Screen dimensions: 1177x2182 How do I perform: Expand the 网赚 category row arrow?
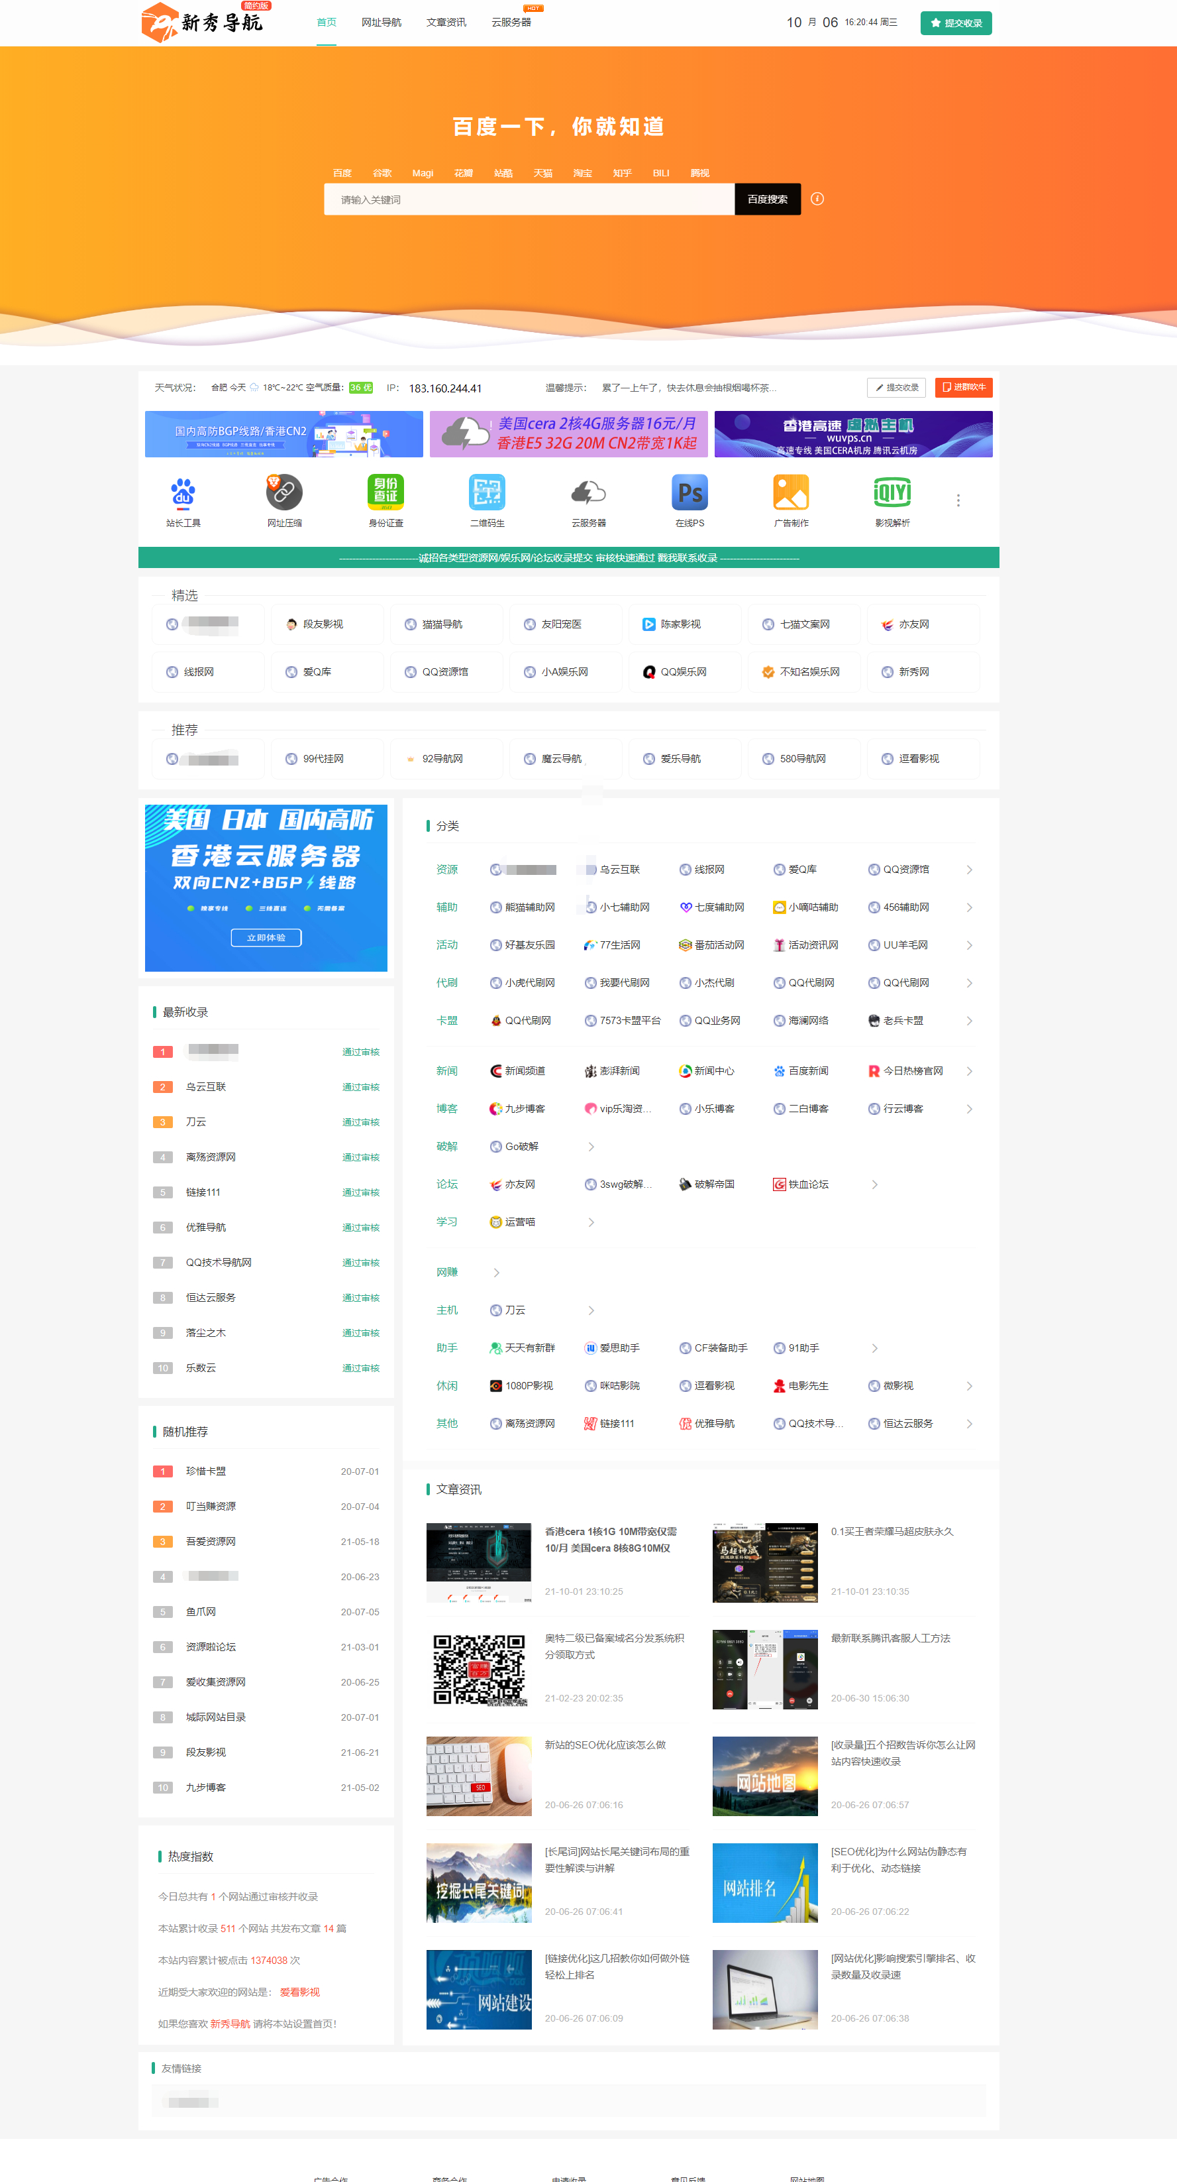[496, 1272]
